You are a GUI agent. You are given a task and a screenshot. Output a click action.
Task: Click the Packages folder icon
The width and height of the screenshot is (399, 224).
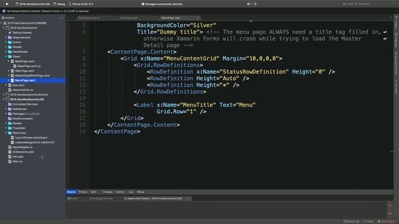[10, 114]
